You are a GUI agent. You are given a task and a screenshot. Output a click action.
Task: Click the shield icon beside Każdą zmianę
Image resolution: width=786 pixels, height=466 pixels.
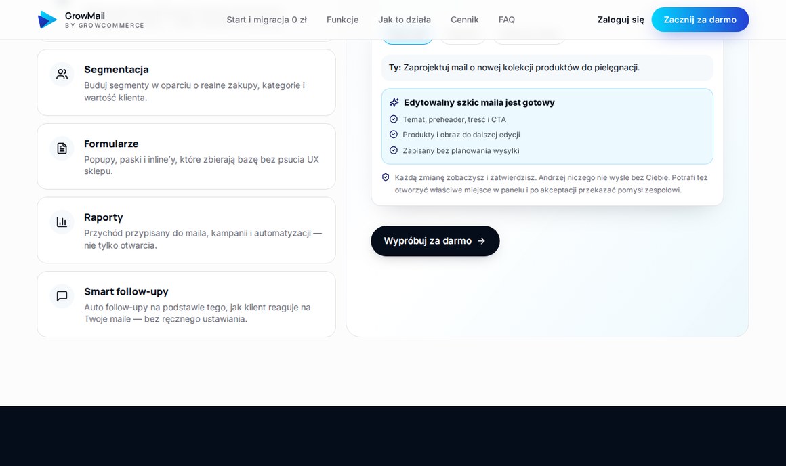click(x=386, y=177)
